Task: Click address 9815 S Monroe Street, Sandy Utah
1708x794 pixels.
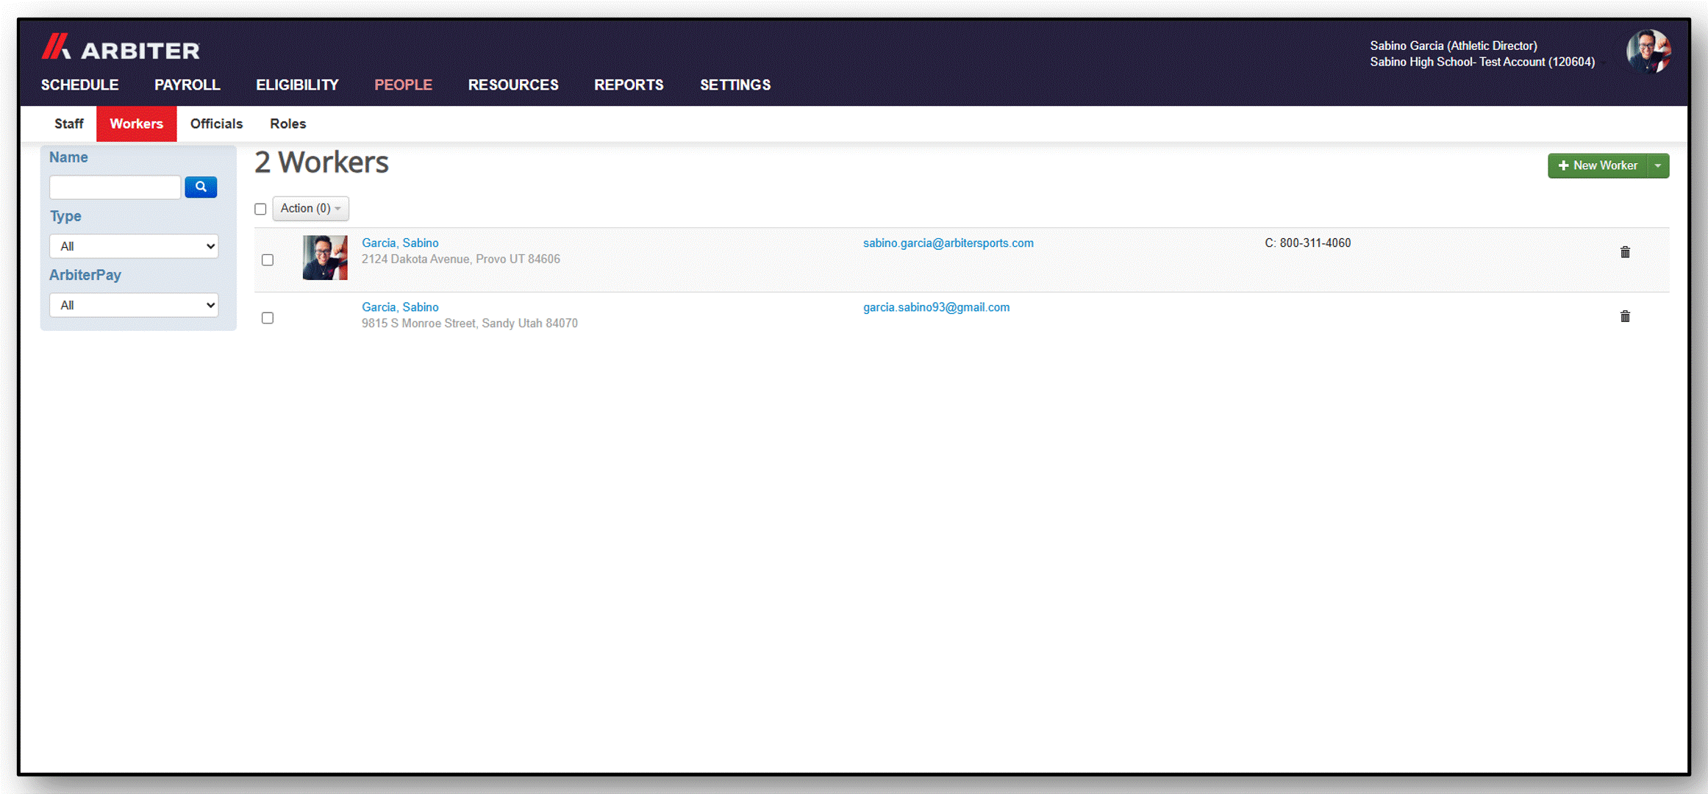Action: coord(470,323)
